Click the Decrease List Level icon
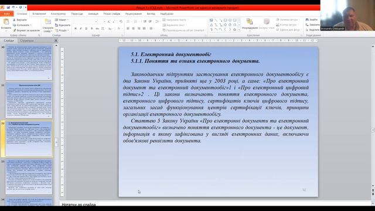Image resolution: width=375 pixels, height=211 pixels. tap(145, 22)
